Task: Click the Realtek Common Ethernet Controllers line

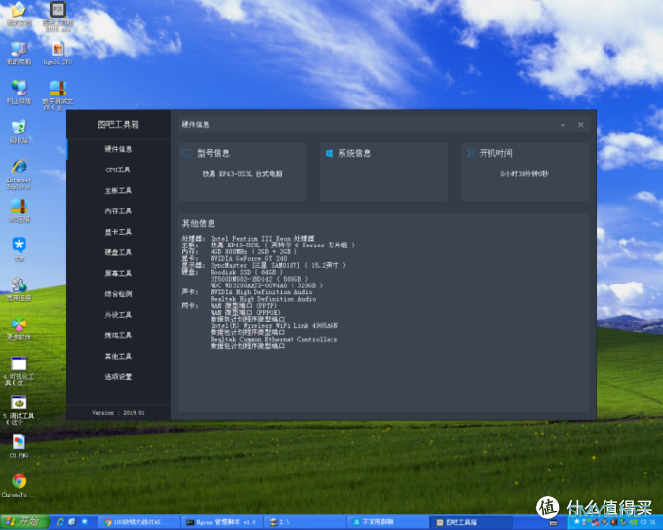Action: click(x=274, y=339)
